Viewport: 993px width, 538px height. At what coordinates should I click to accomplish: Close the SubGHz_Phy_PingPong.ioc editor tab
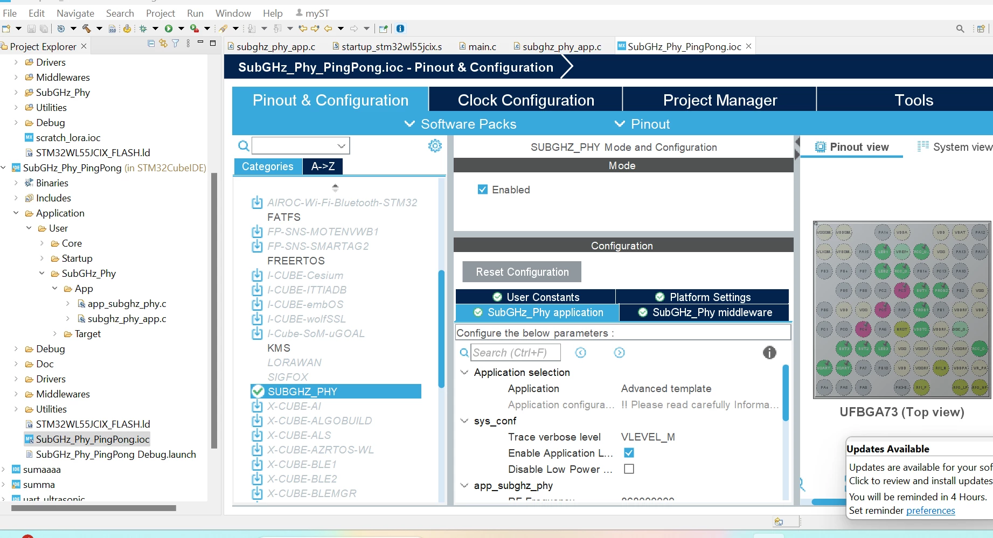tap(748, 46)
